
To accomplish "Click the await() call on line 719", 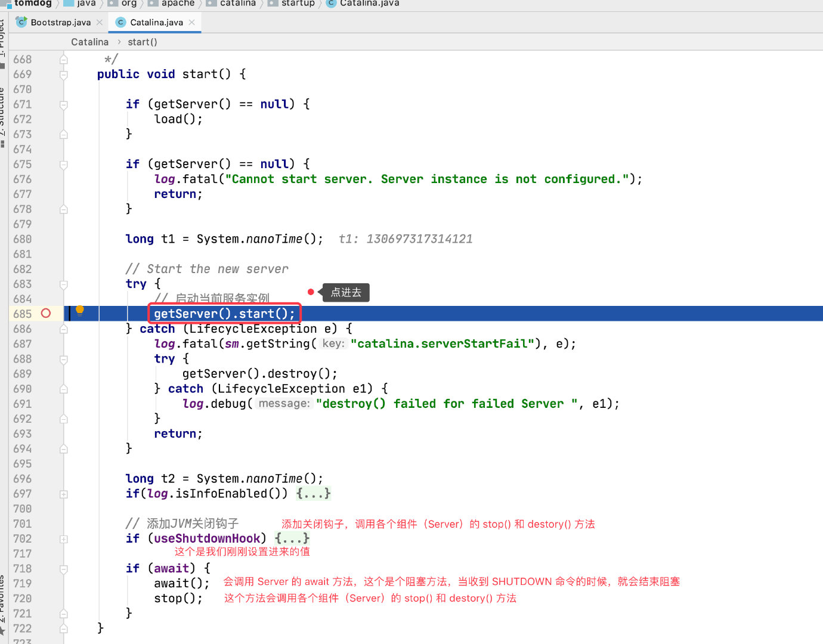I will [182, 584].
